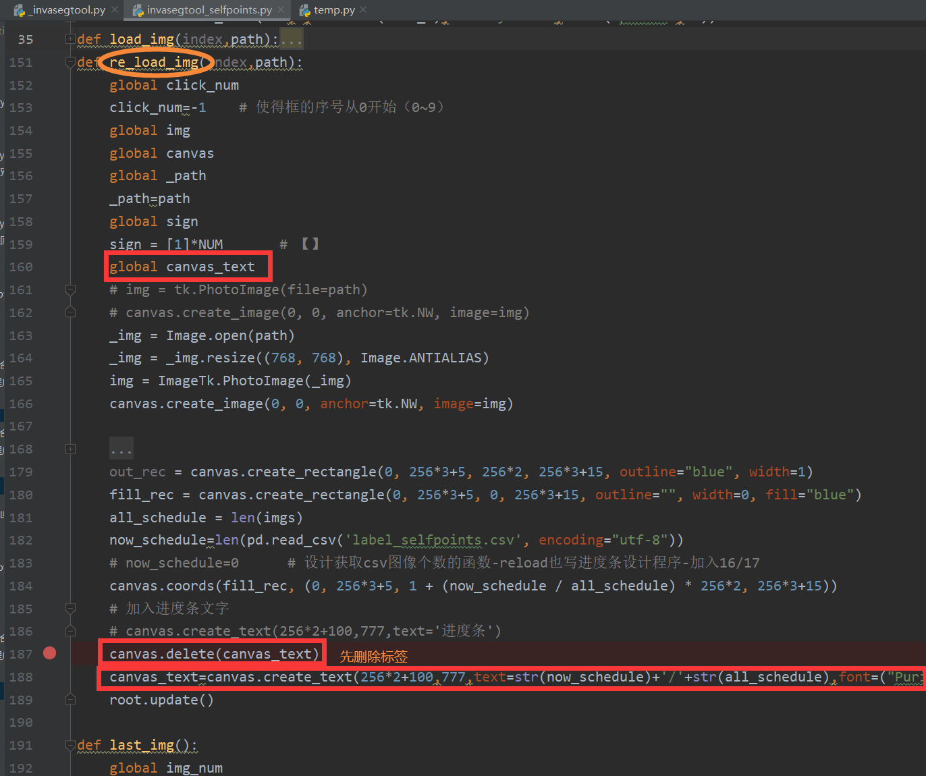Click line number 179 to place the caret

click(21, 472)
